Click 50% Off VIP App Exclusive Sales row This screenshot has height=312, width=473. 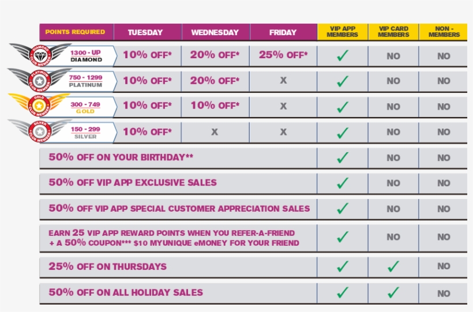(133, 183)
